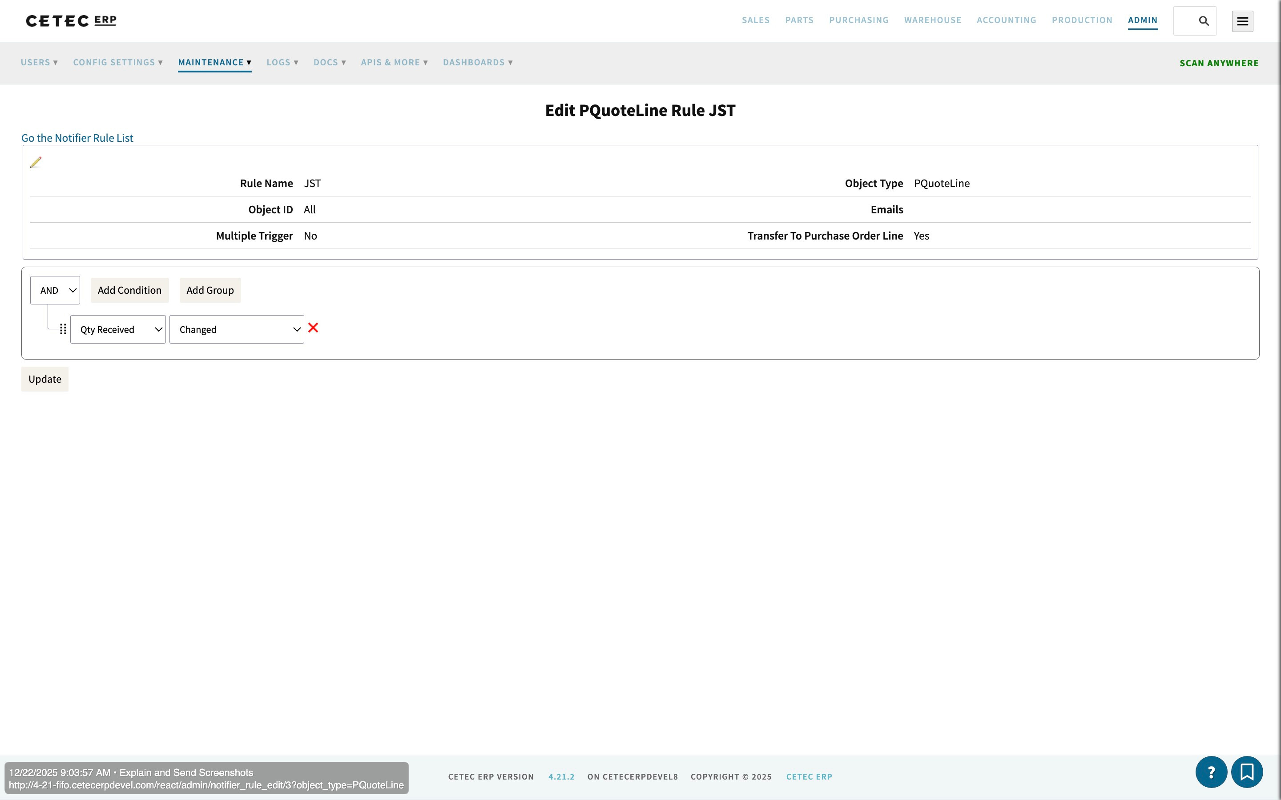Open the Qty Received field dropdown
Screen dimensions: 1281x800
117,330
